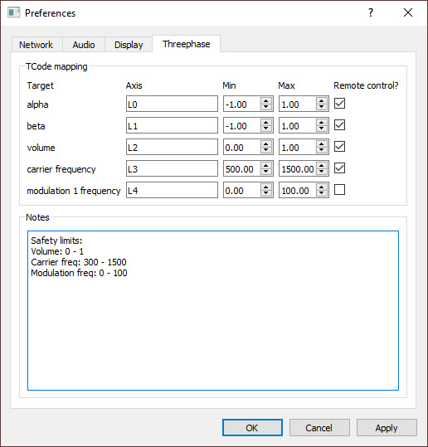
Task: Enable remote control for modulation 1 frequency
Action: [339, 190]
